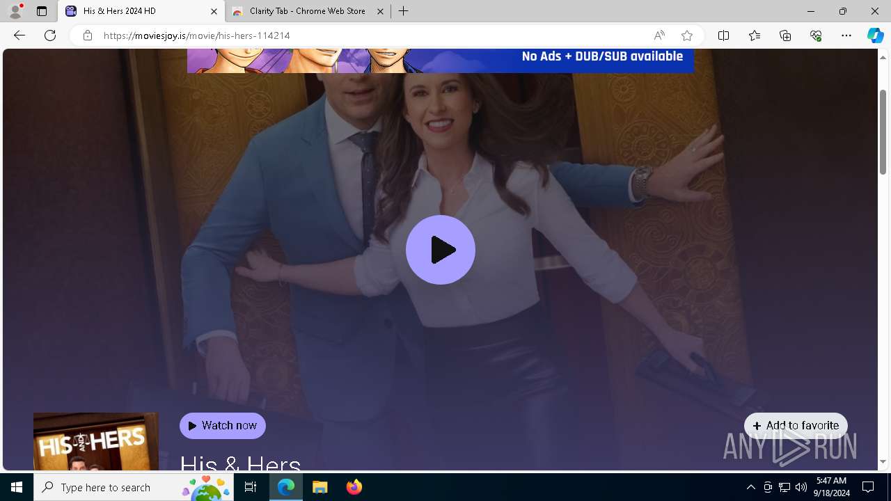The width and height of the screenshot is (891, 501).
Task: Open Task View on taskbar
Action: (251, 487)
